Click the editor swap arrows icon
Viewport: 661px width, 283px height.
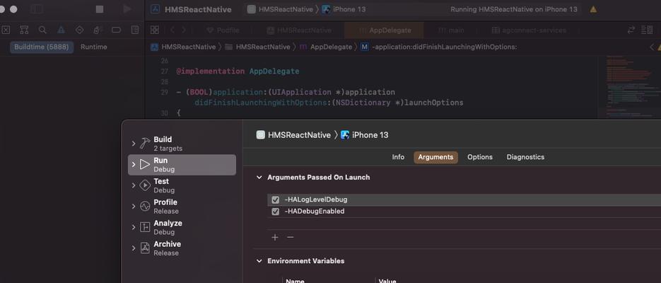coord(631,30)
